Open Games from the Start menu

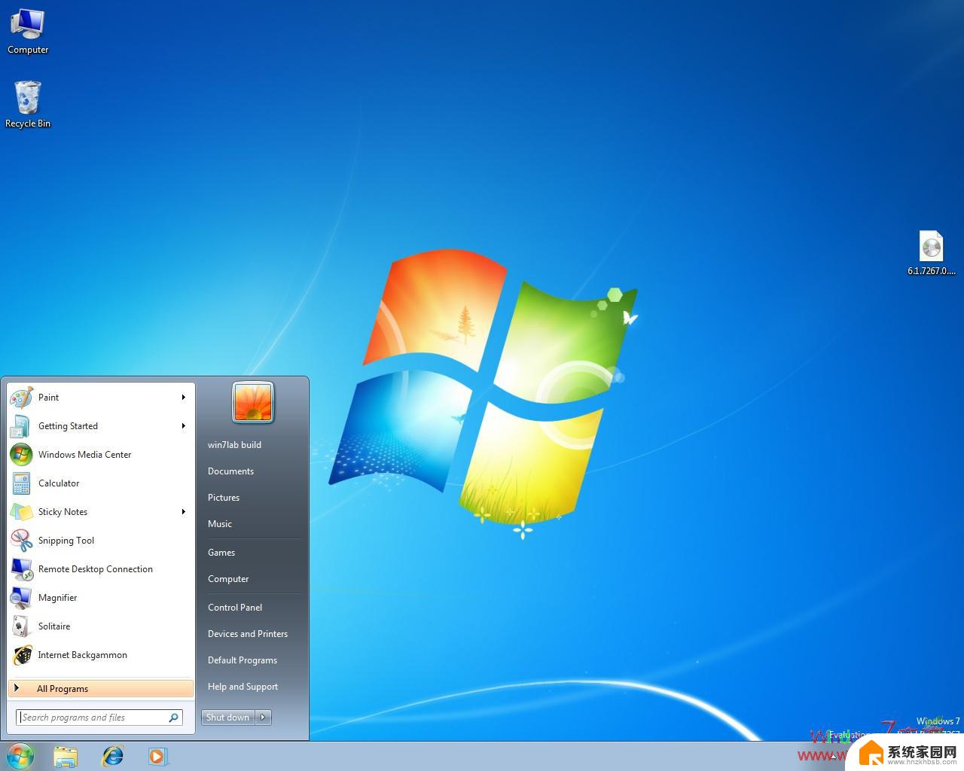[221, 553]
